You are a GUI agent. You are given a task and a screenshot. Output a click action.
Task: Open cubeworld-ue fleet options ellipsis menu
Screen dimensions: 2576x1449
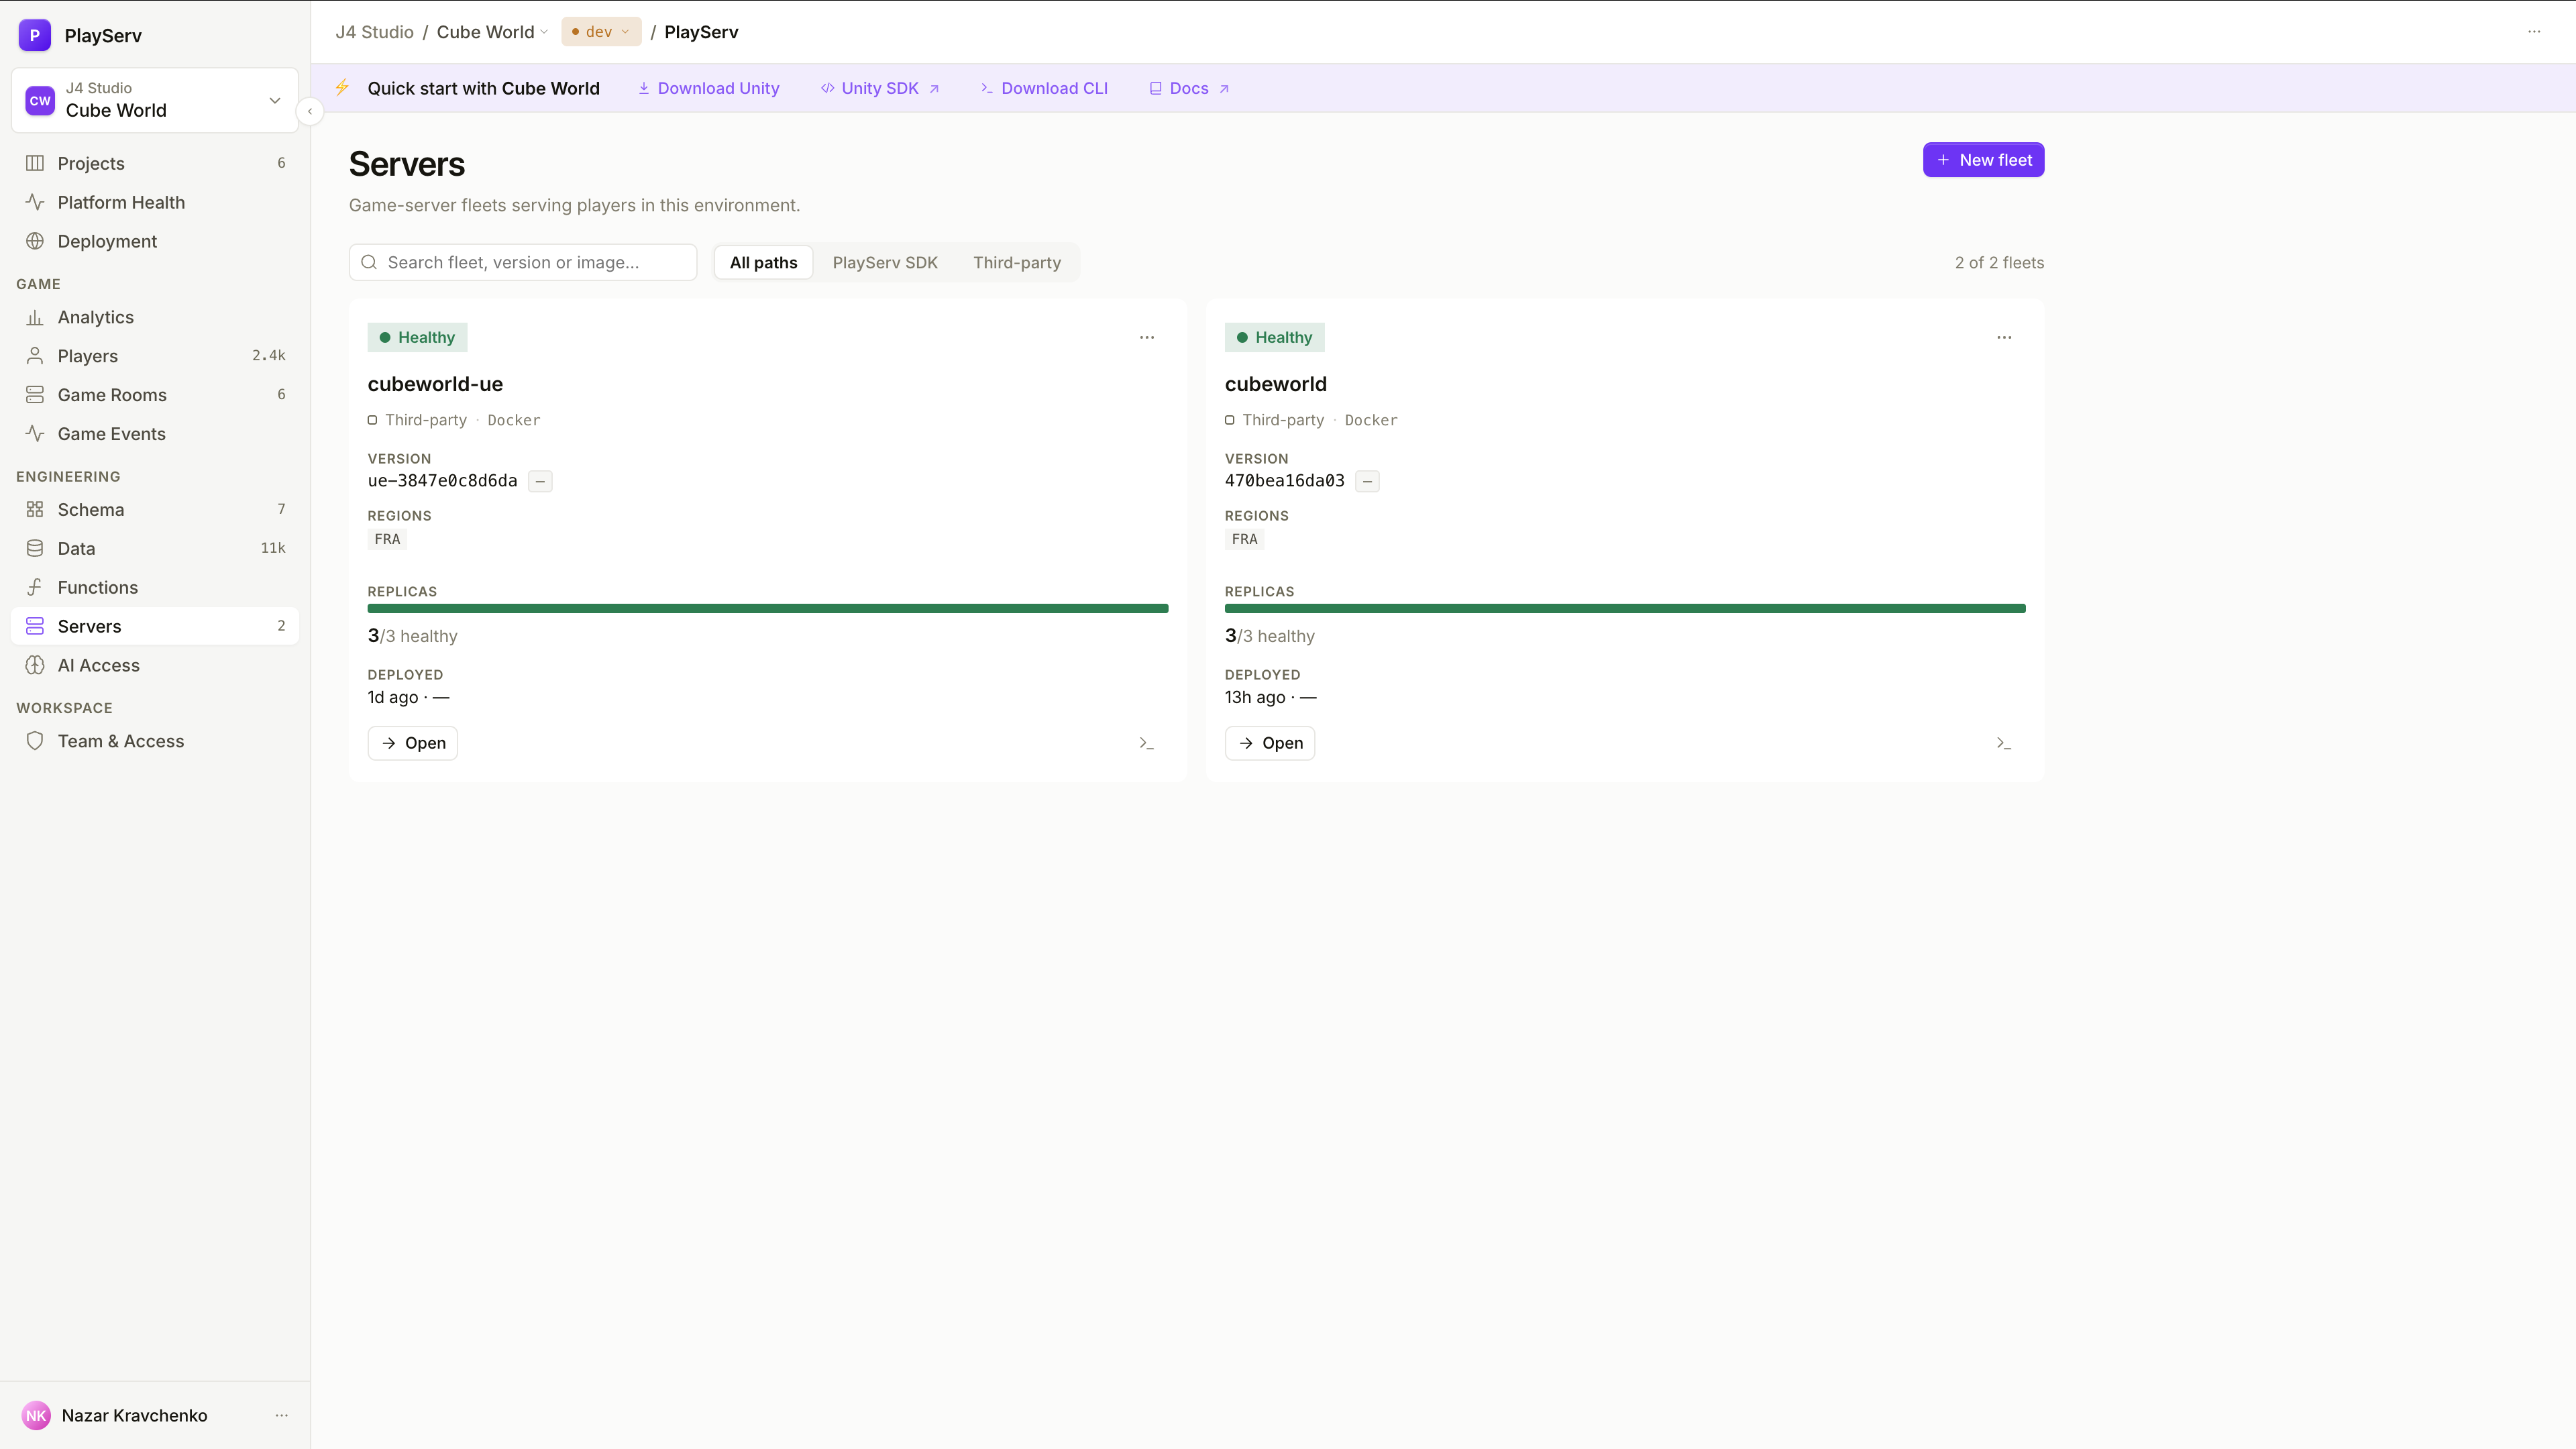pos(1147,337)
